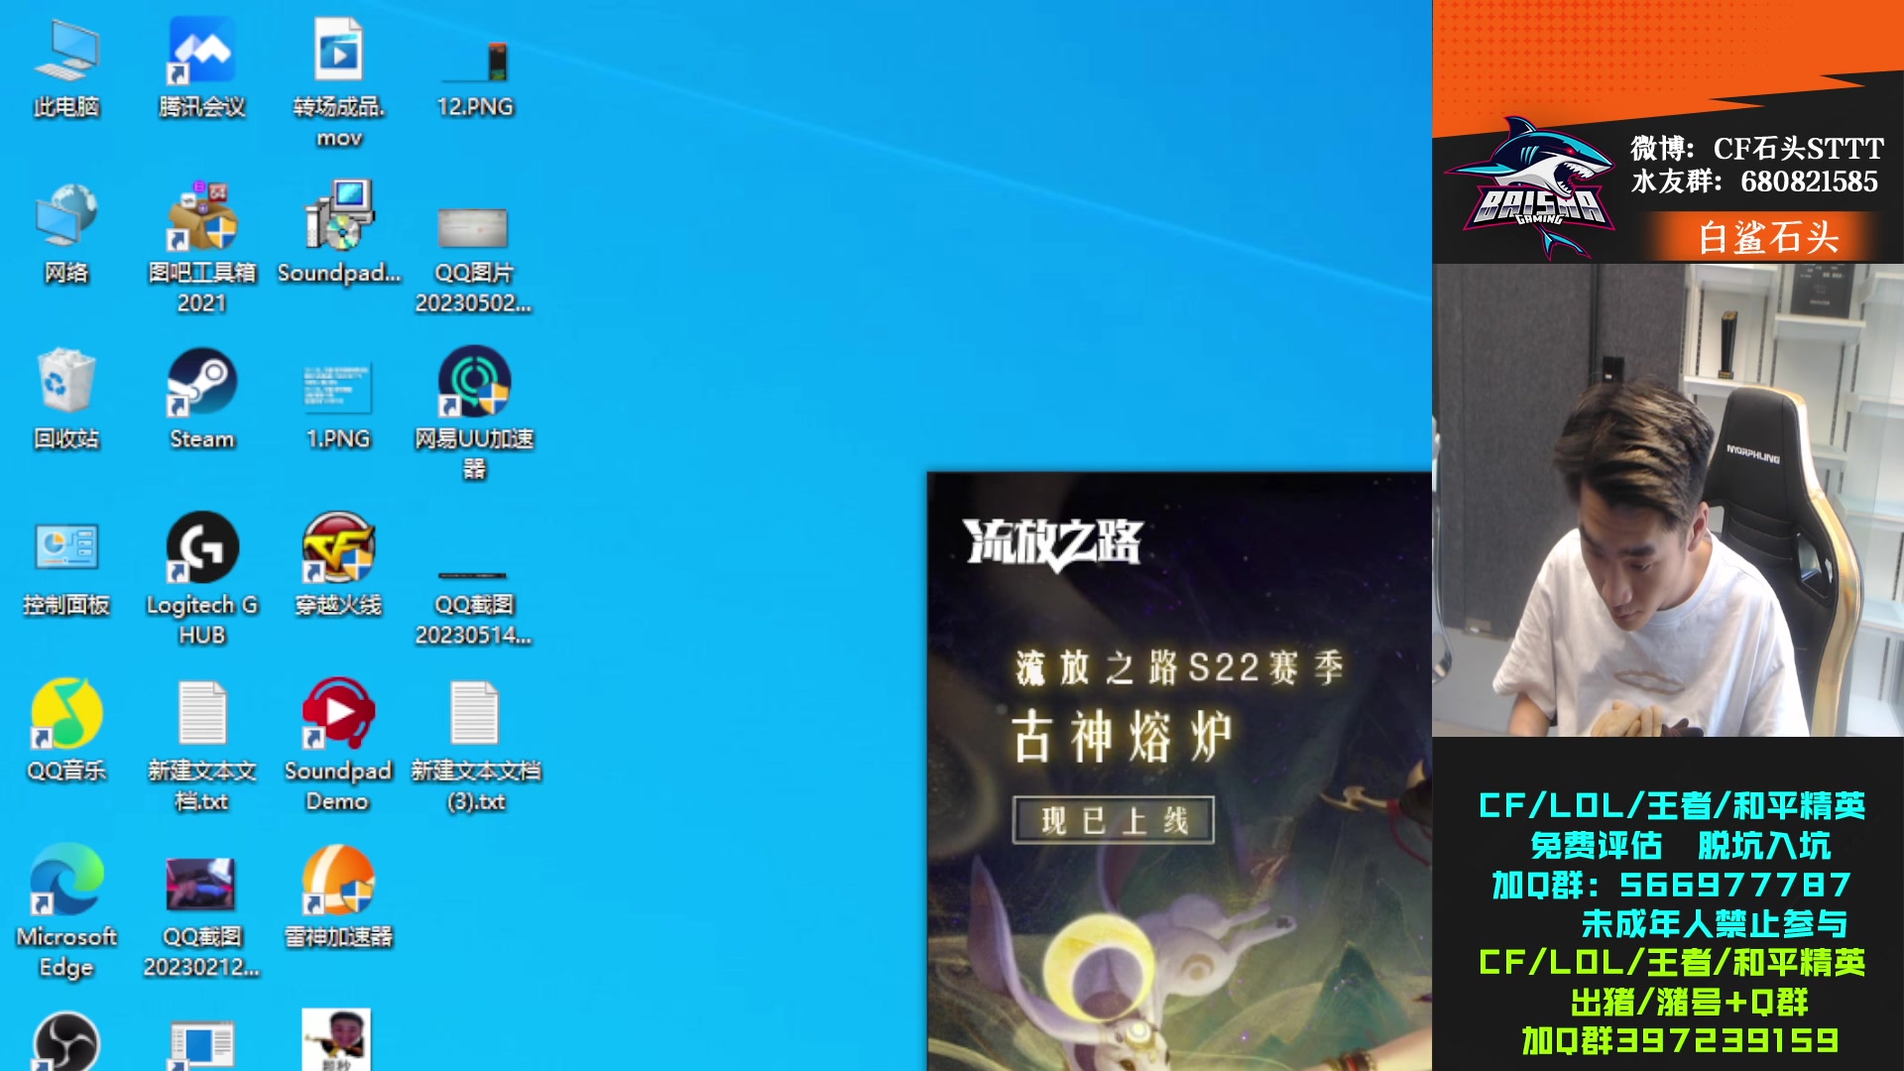Open the 此电脑 desktop icon
Viewport: 1904px width, 1071px height.
tap(66, 67)
